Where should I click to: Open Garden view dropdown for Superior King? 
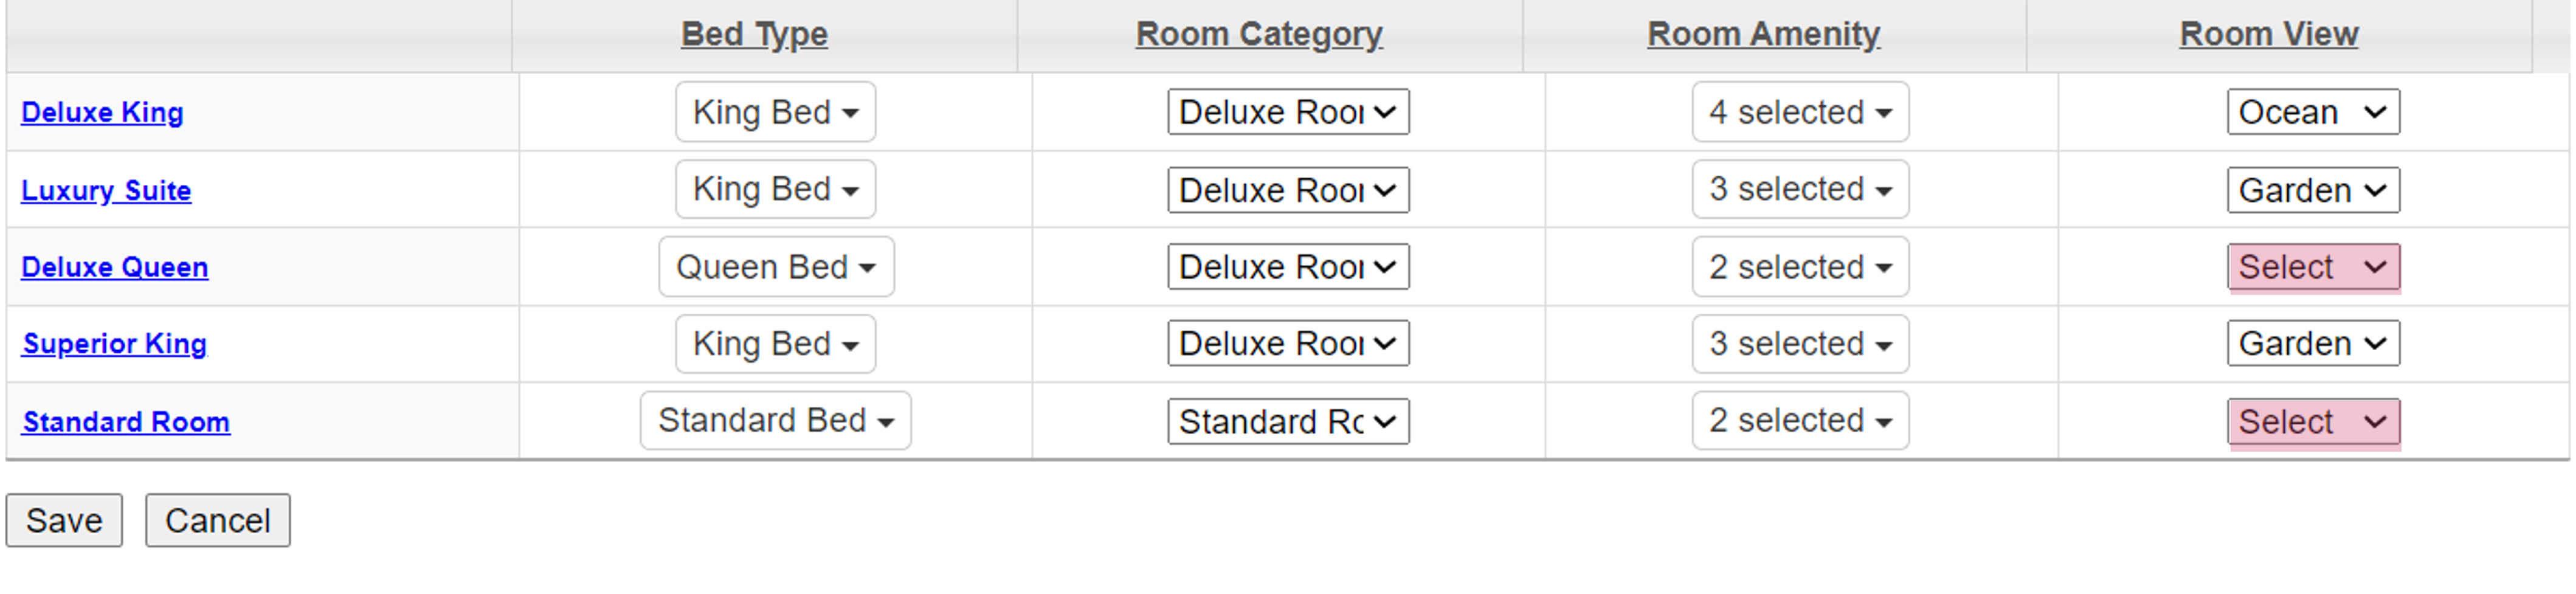2313,344
